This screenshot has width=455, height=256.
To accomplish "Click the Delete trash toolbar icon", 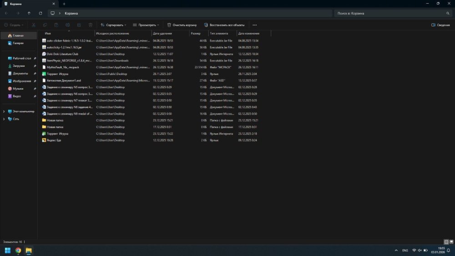I will [x=90, y=25].
